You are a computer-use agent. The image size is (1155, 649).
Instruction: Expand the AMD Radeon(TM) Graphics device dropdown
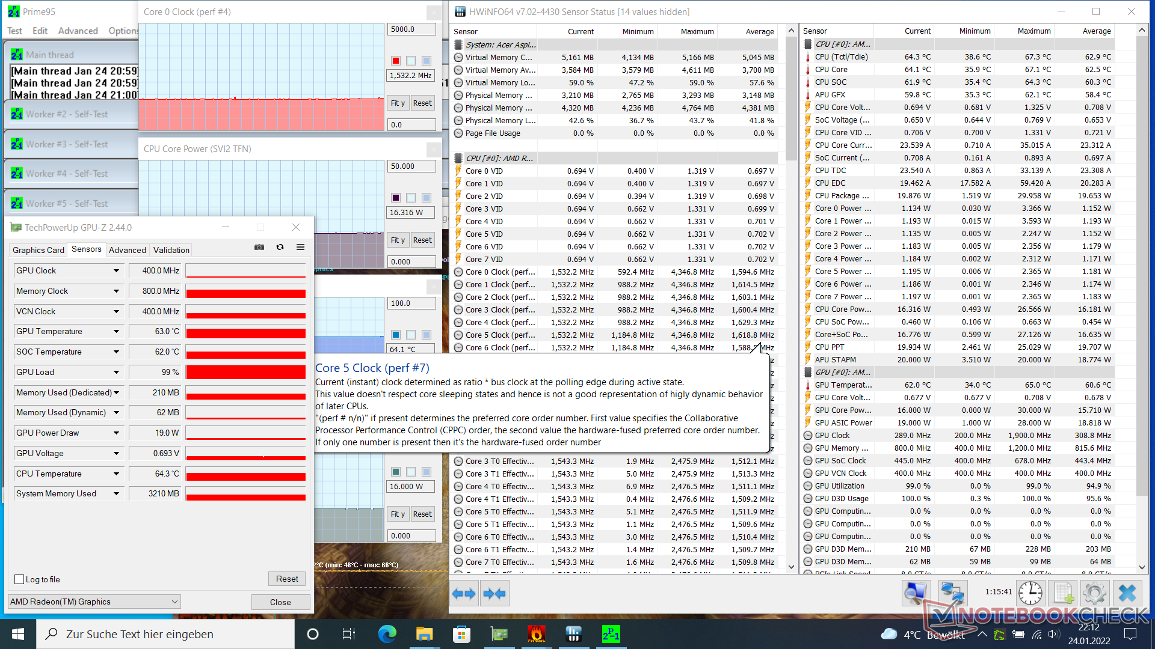tap(174, 602)
